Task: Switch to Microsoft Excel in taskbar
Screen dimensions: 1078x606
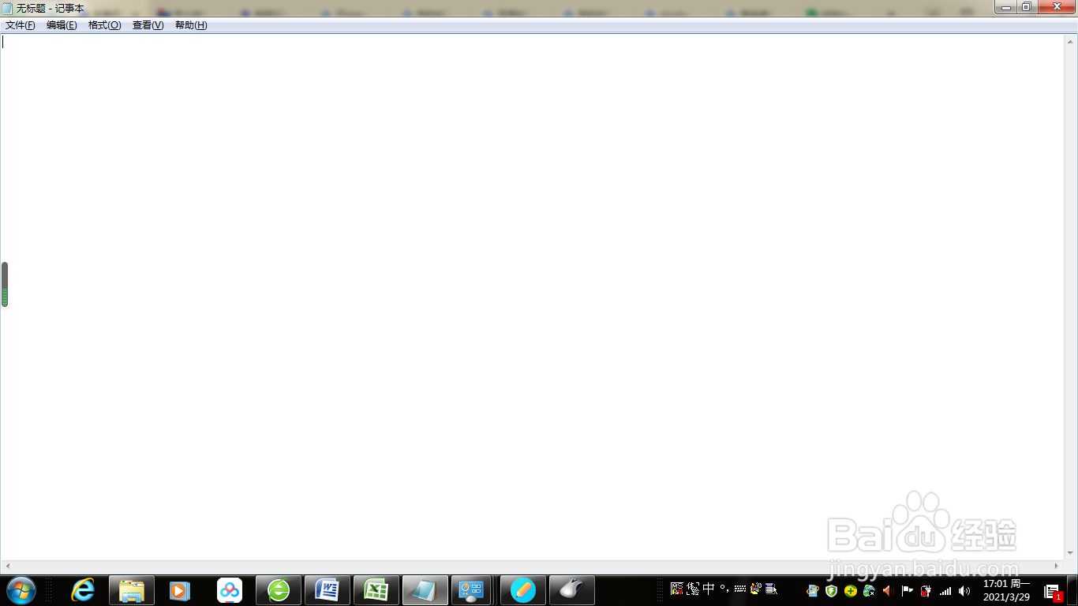Action: (x=376, y=590)
